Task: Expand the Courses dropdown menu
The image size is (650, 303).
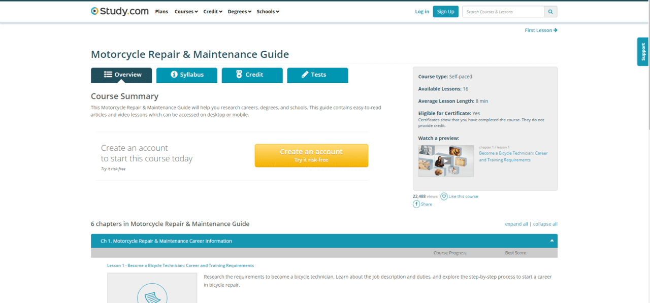Action: click(186, 12)
